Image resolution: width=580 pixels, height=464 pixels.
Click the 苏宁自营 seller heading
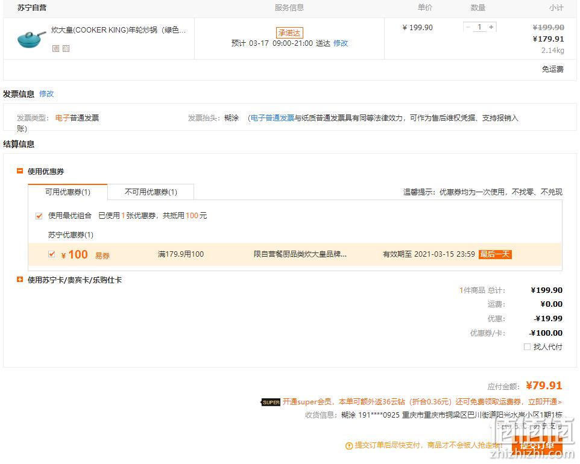point(32,8)
